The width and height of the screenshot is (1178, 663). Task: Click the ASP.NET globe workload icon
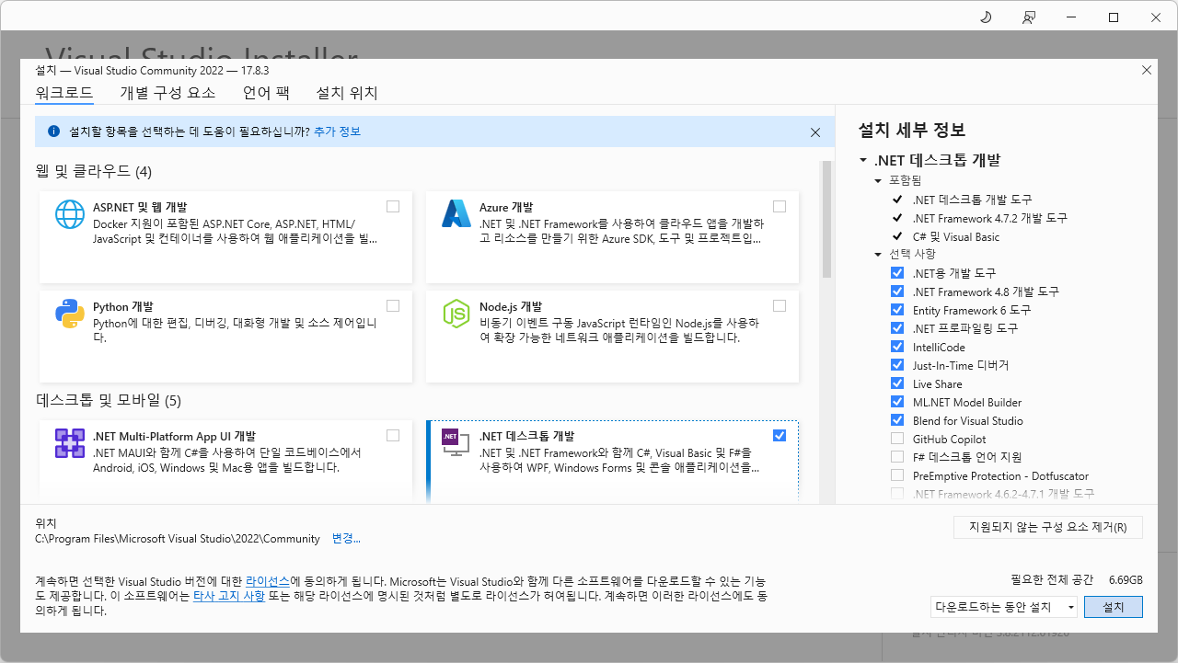[70, 213]
